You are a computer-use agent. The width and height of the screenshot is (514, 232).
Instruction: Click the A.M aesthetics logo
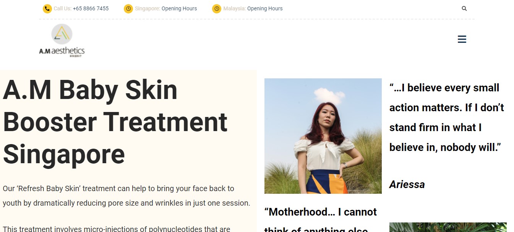[x=62, y=41]
